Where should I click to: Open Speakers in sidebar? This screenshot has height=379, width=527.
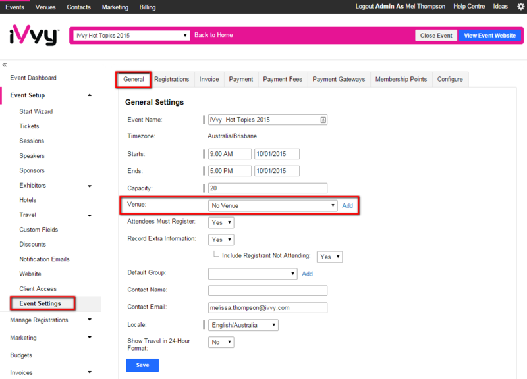pyautogui.click(x=32, y=156)
